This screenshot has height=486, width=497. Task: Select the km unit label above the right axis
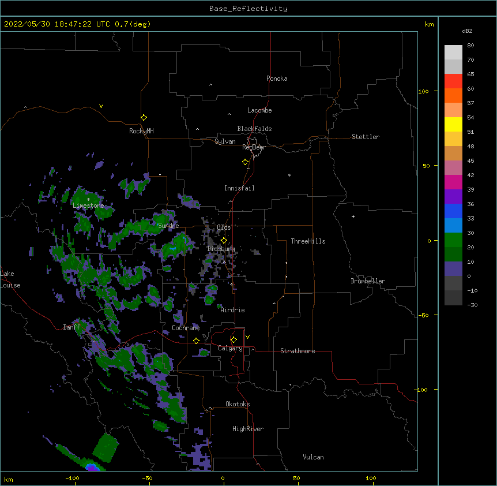pyautogui.click(x=429, y=24)
